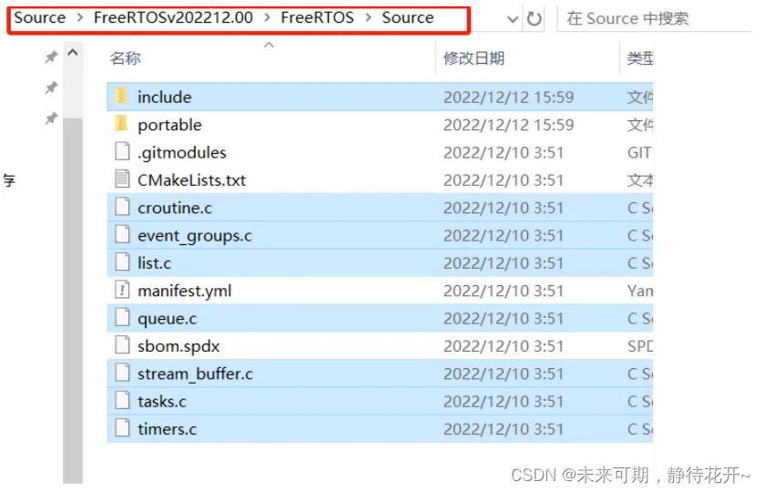Click the navigation pane scrollbar thumb
This screenshot has height=492, width=764.
(73, 301)
